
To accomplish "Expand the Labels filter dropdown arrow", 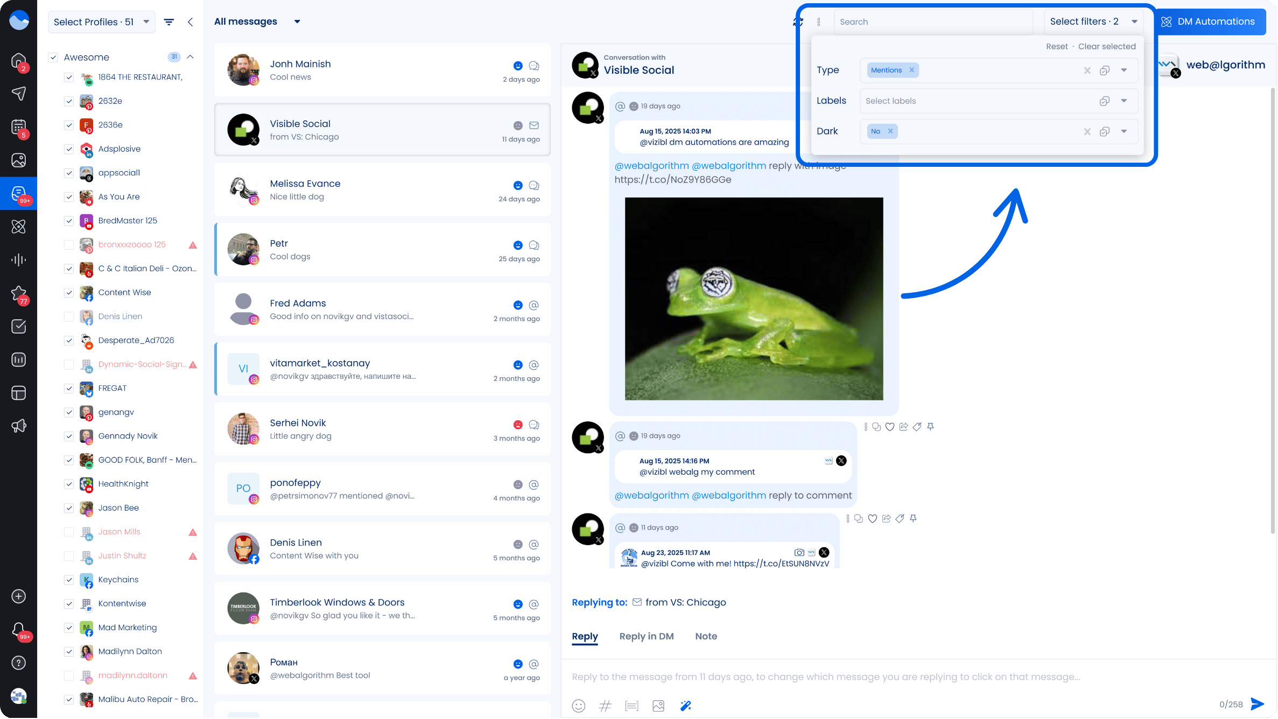I will click(1125, 101).
